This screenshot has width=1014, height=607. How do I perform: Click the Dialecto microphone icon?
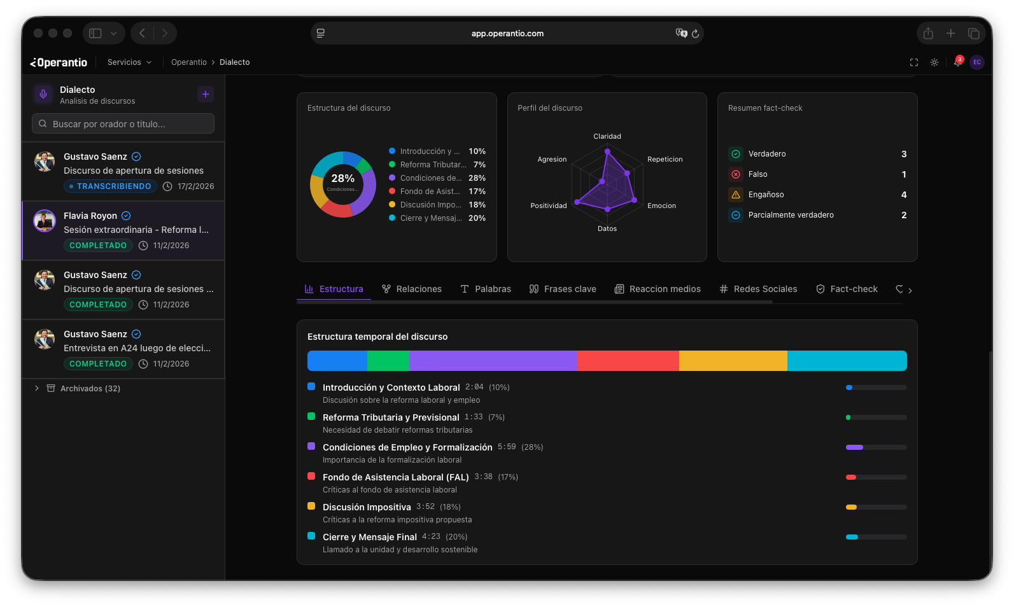click(43, 94)
